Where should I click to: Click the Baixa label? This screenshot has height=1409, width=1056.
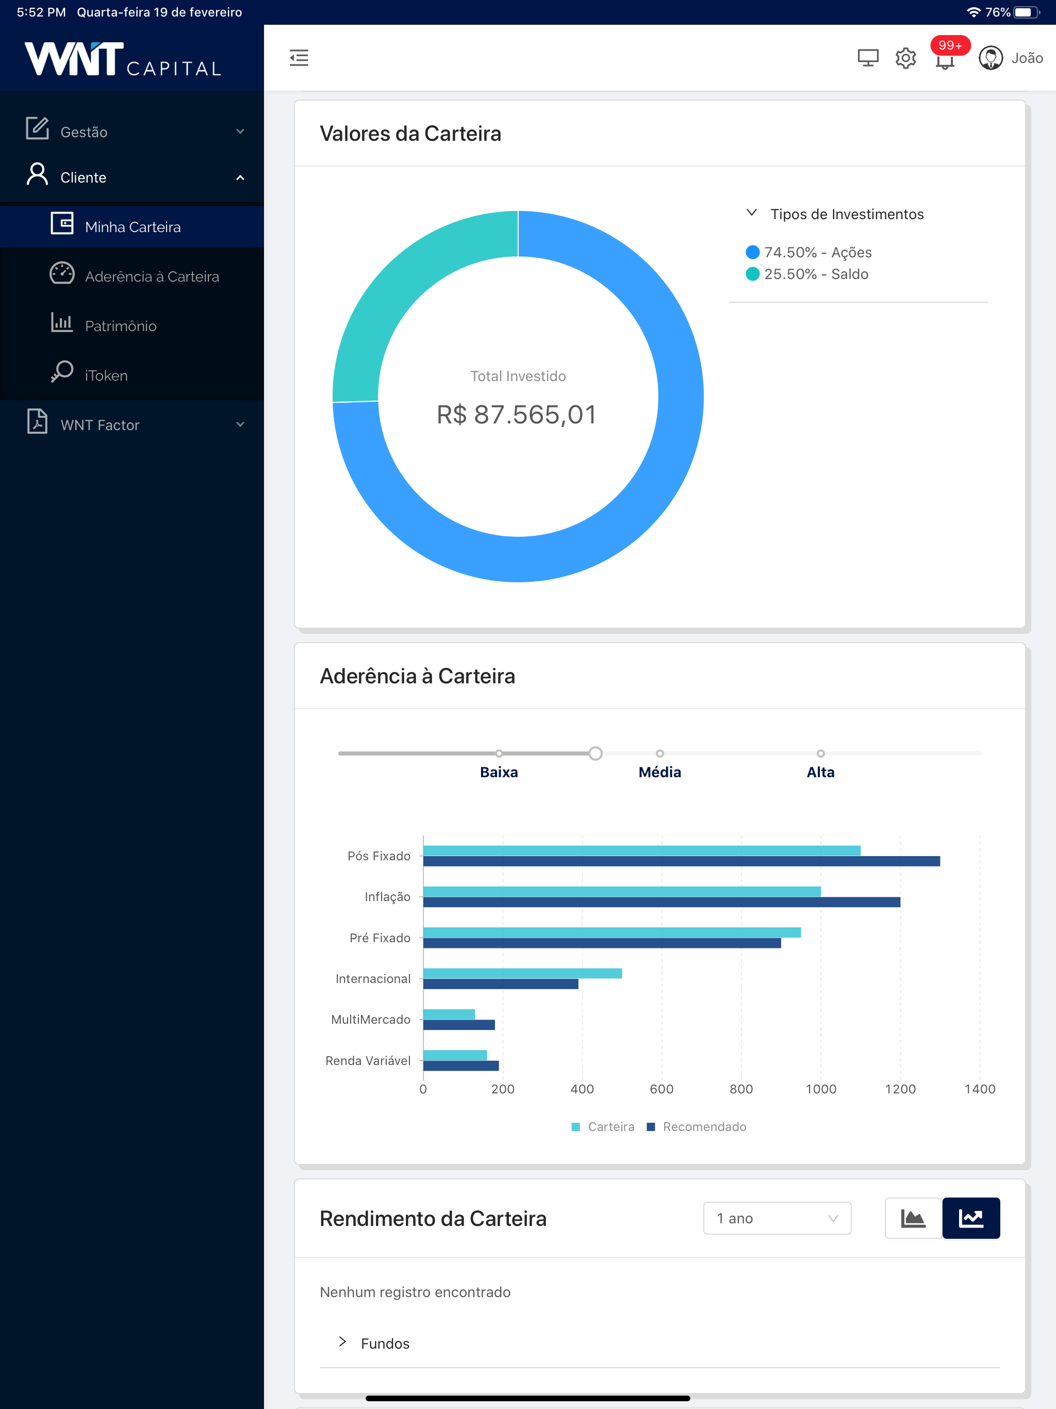pos(499,772)
